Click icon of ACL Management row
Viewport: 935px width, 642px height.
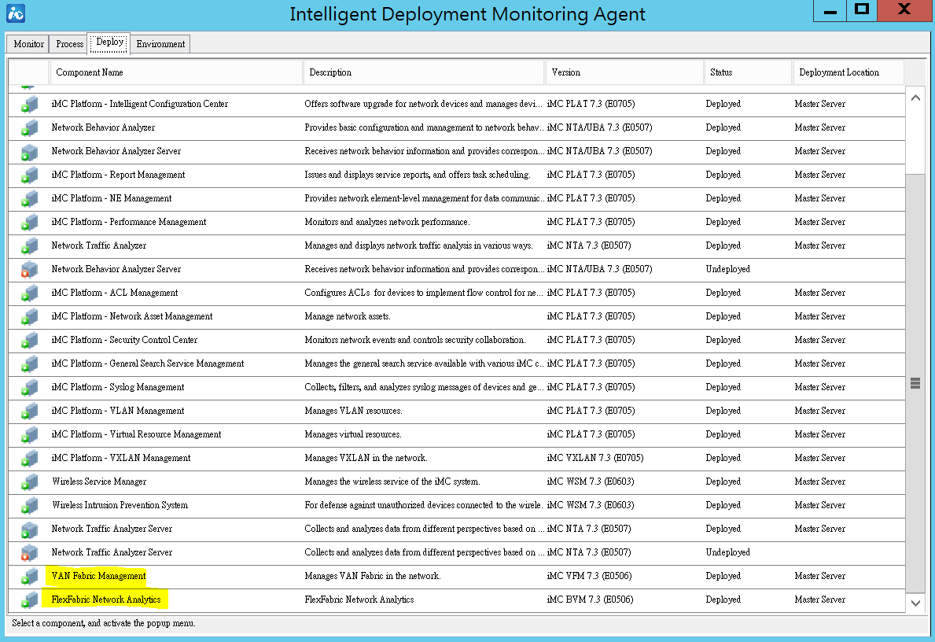point(29,293)
